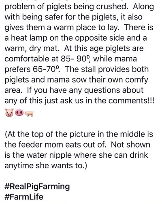Click the pig nose emoji
The height and width of the screenshot is (204, 162).
[x=19, y=113]
